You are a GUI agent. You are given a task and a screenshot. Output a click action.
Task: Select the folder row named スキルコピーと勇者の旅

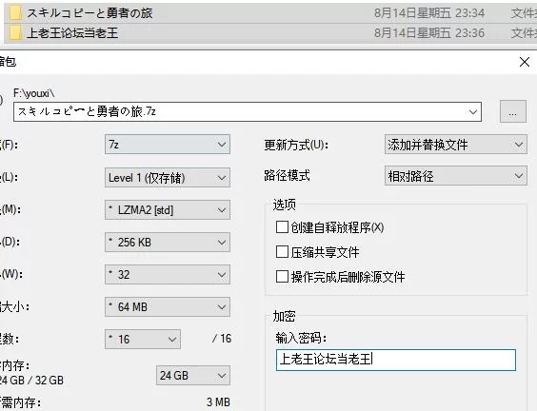point(270,13)
